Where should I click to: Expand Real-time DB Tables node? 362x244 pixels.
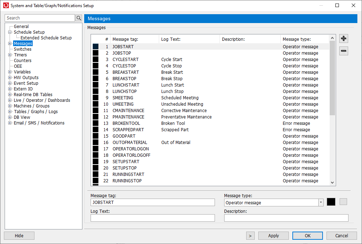pos(10,94)
